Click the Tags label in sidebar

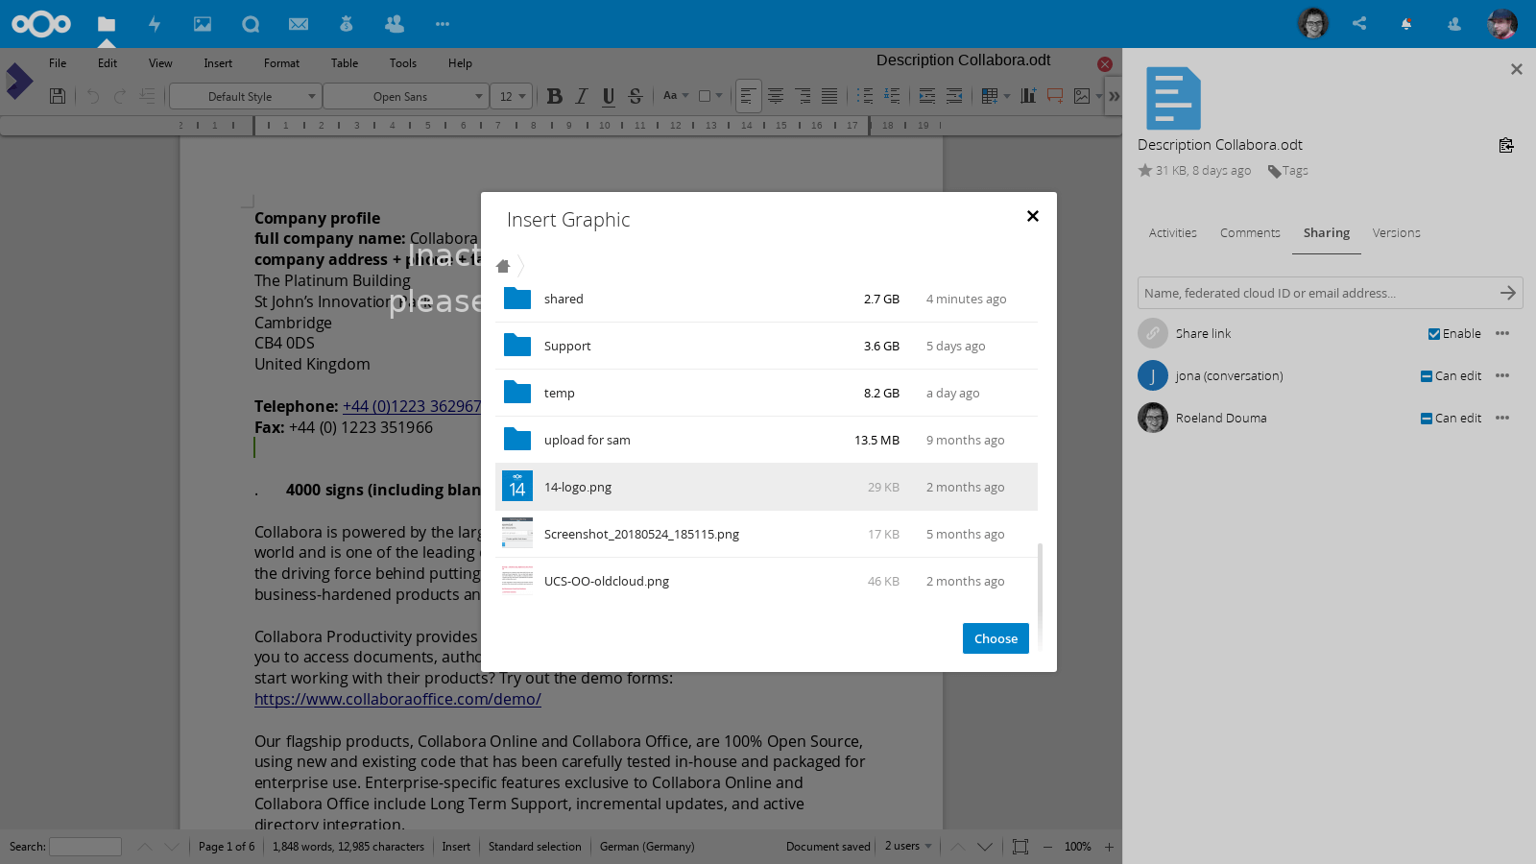click(1295, 171)
